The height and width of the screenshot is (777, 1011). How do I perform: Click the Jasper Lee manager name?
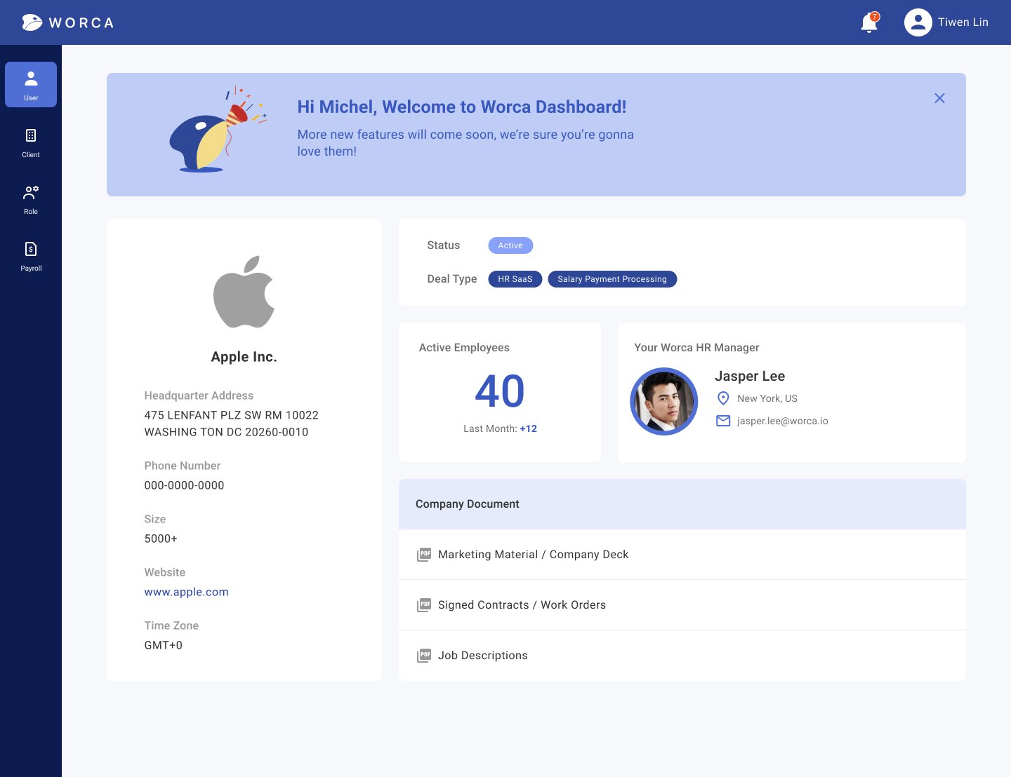(x=750, y=376)
